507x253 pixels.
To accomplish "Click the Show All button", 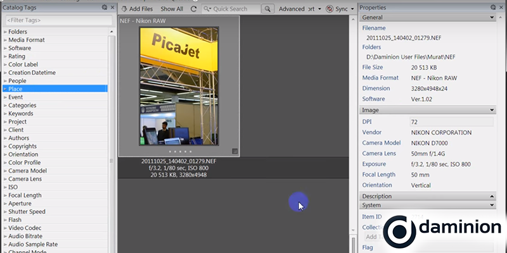I will [172, 9].
